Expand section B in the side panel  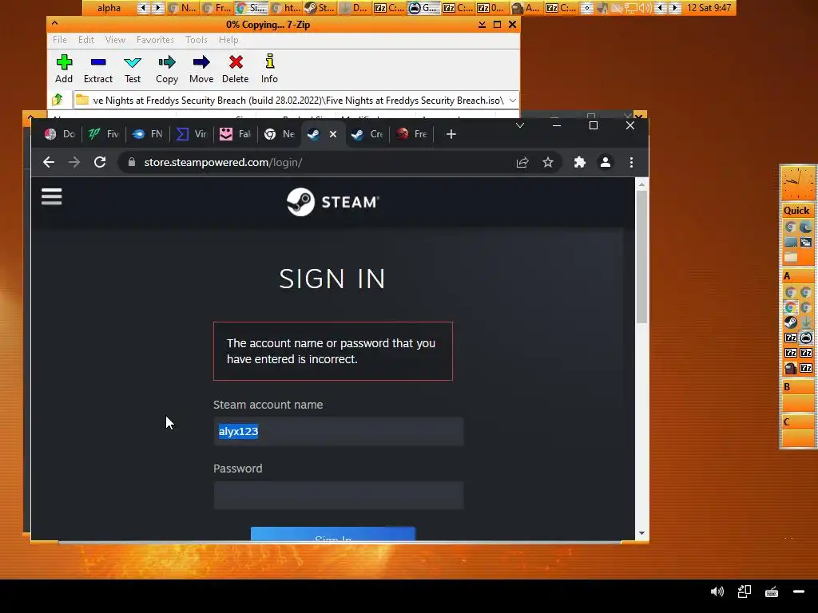[x=796, y=387]
